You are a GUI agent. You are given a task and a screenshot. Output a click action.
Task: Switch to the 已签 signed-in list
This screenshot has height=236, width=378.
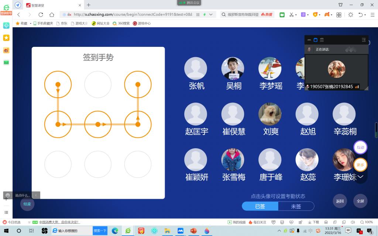tap(260, 206)
